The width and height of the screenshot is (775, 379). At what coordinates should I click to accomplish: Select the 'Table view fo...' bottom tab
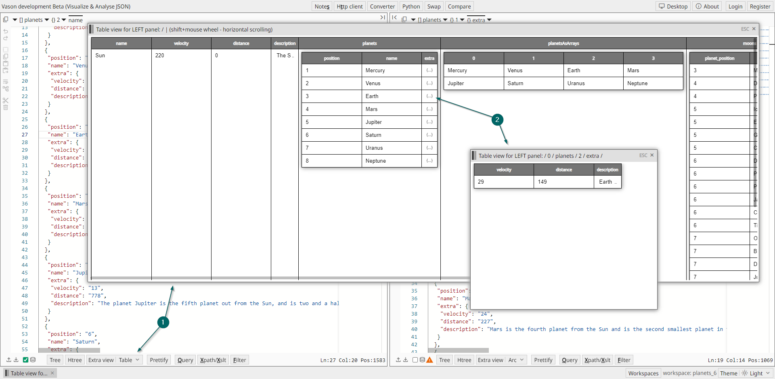tap(28, 373)
